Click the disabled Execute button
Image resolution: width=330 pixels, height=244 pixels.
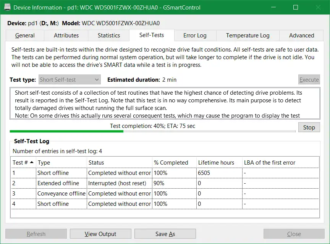tap(309, 79)
